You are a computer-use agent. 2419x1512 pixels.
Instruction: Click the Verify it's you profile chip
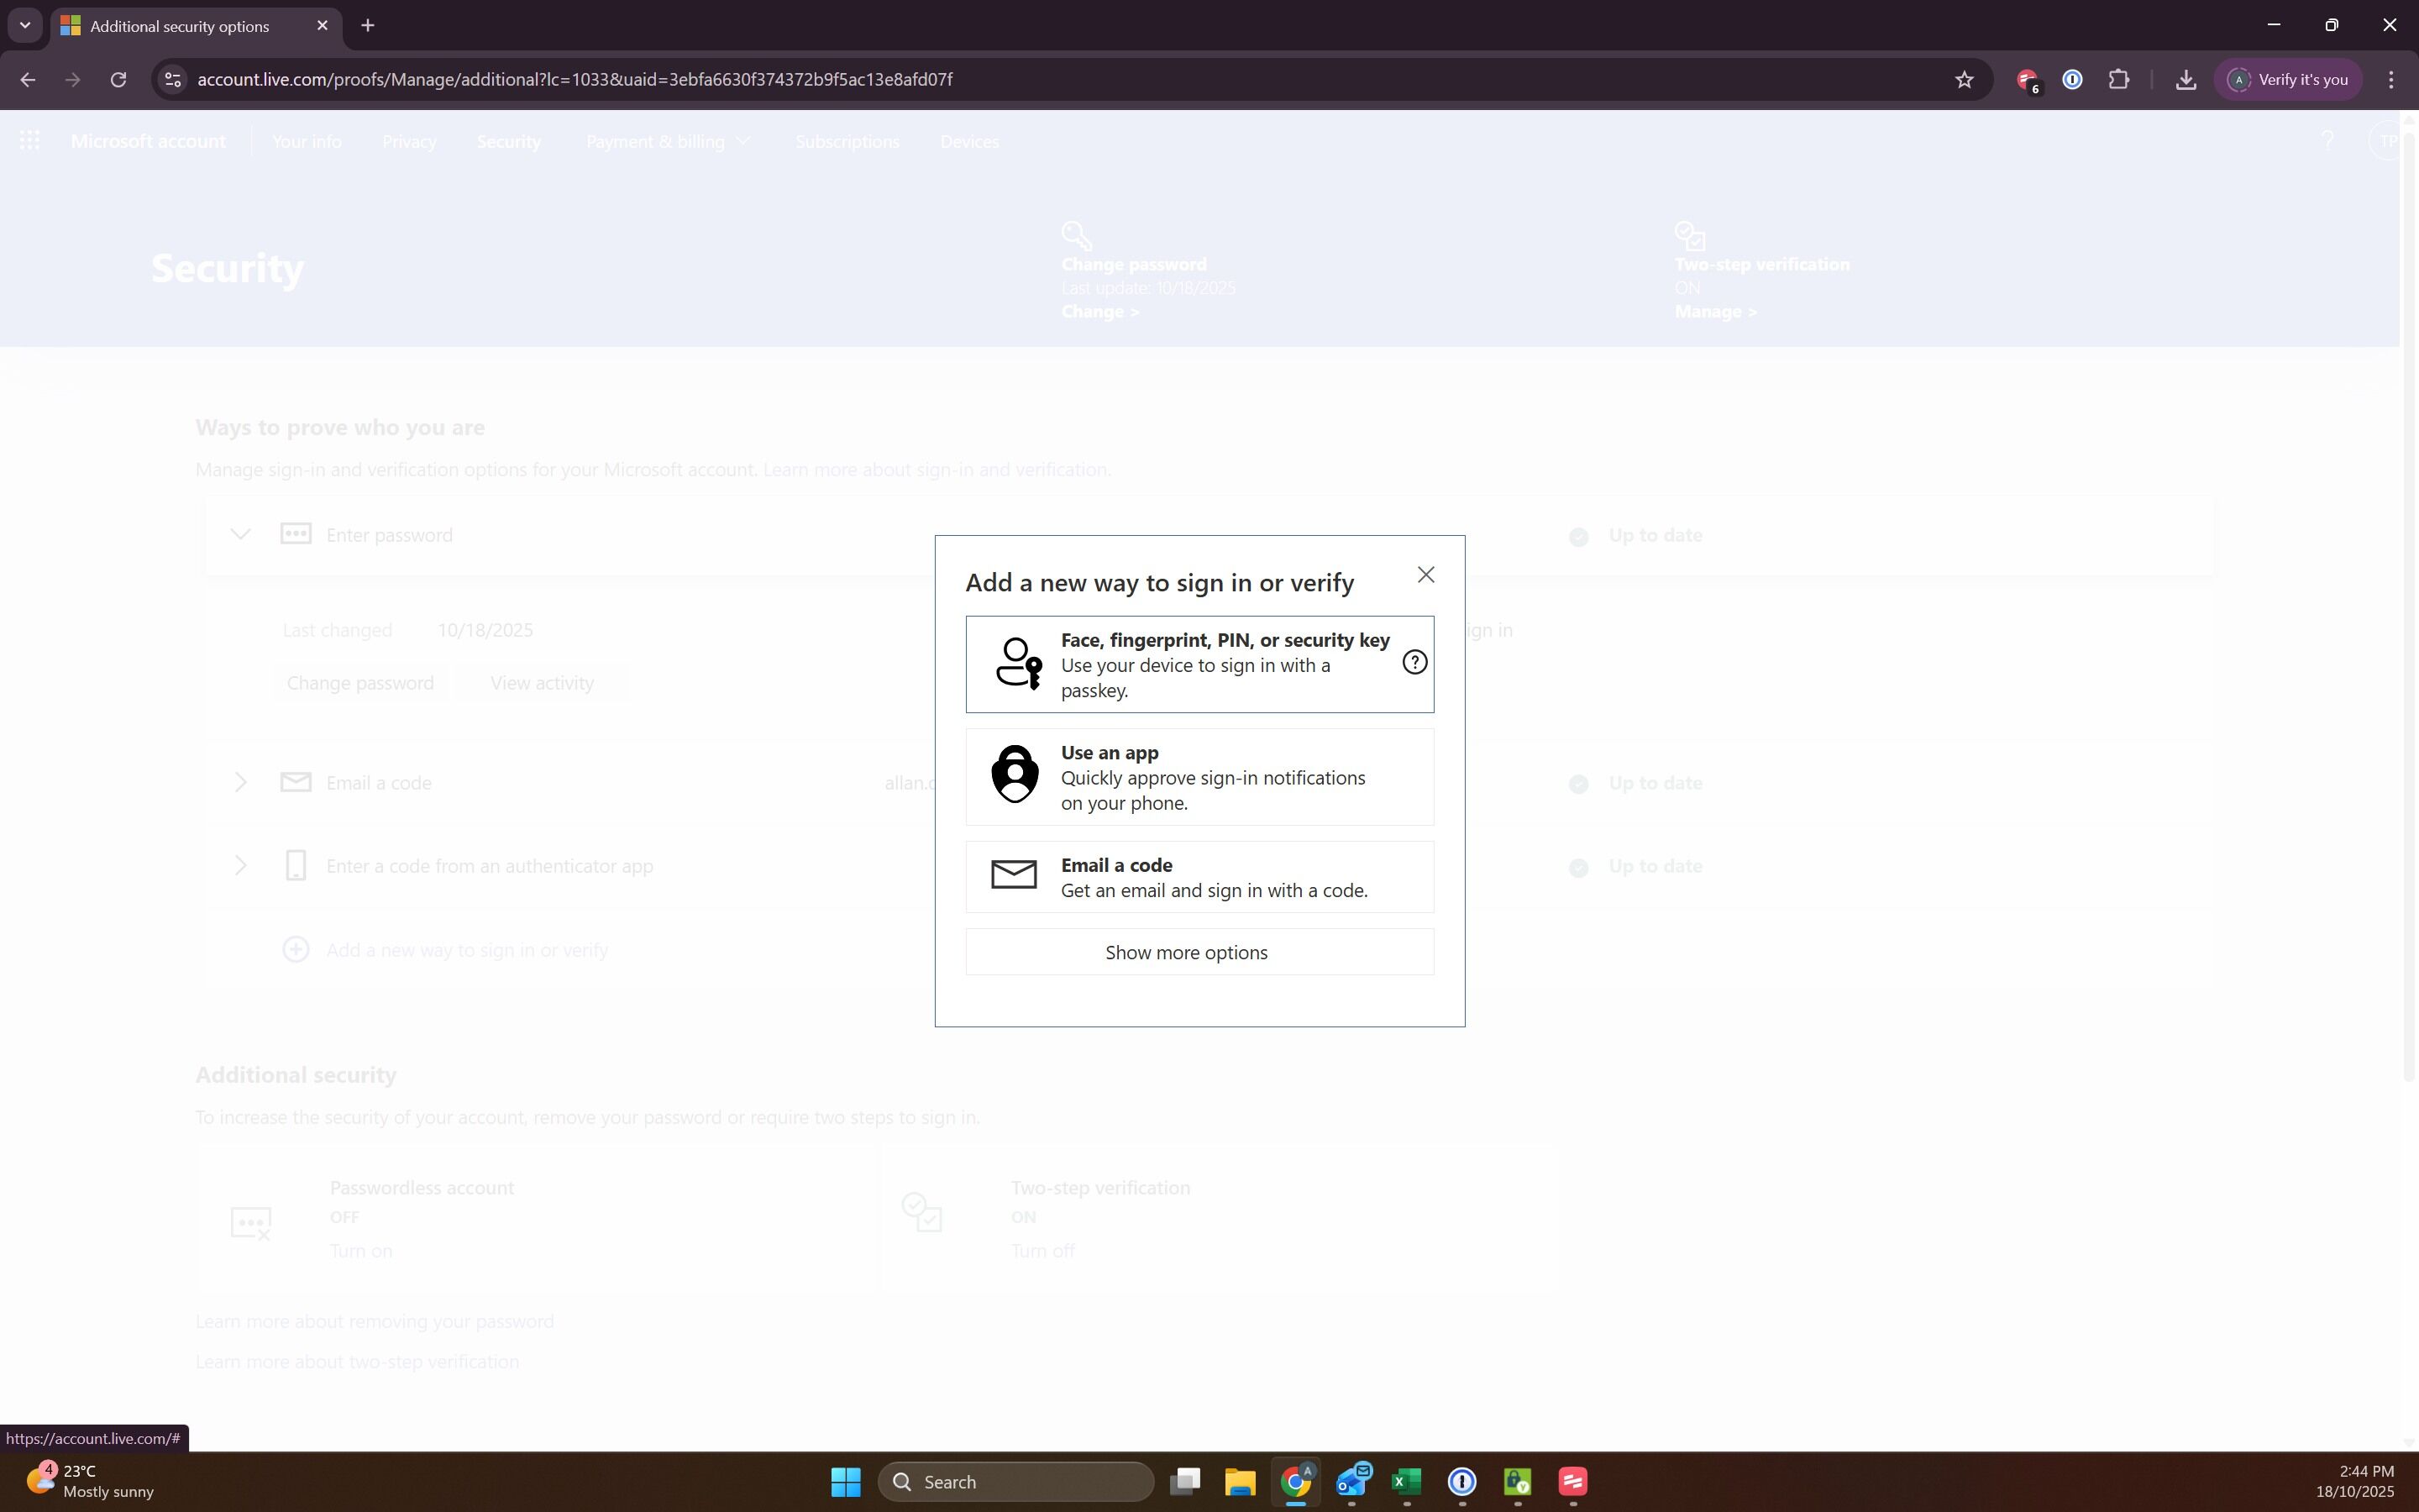coord(2288,79)
